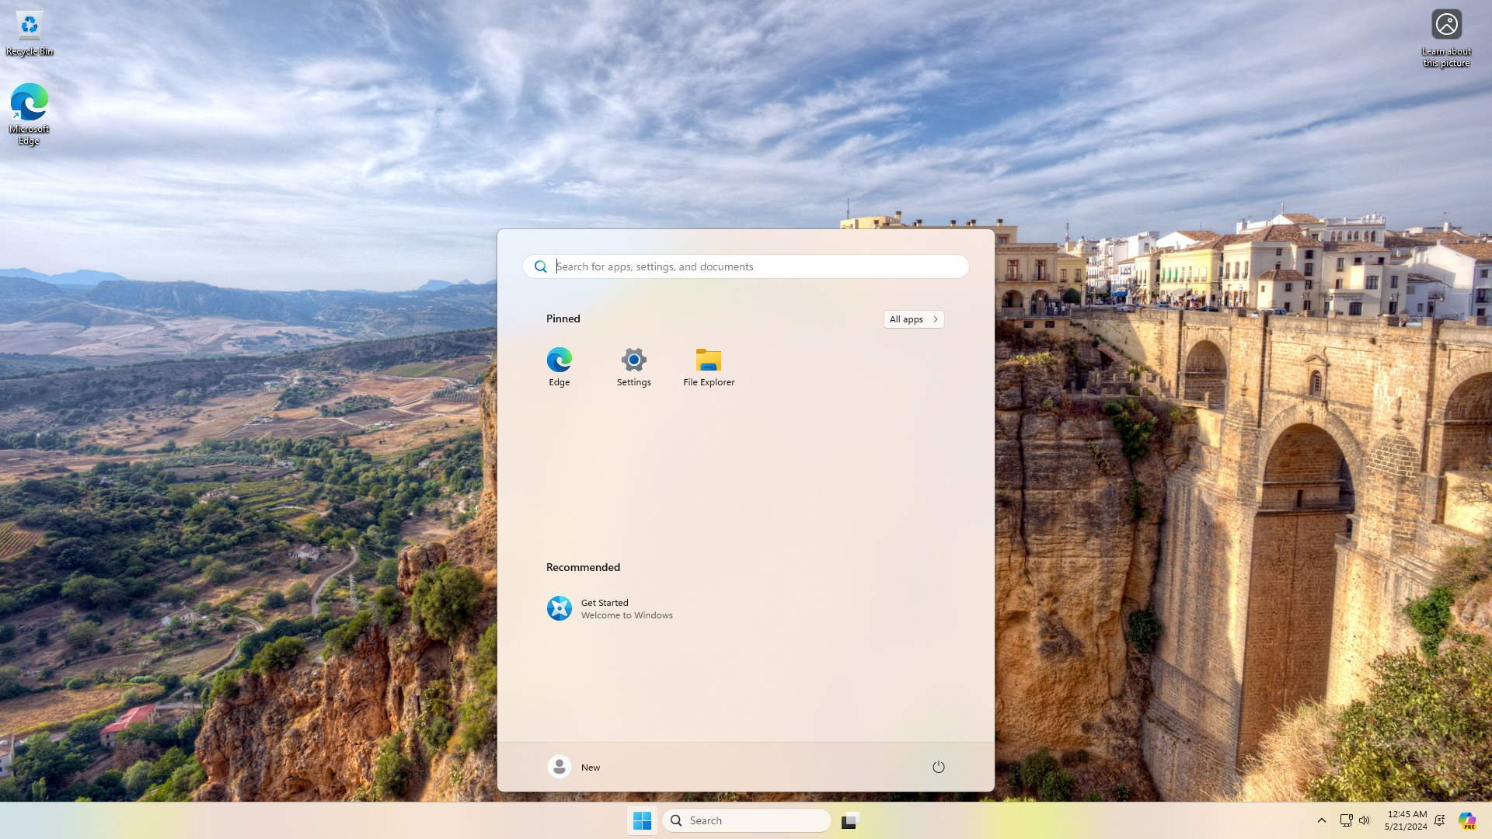Open Recycle Bin desktop icon
Image resolution: width=1492 pixels, height=839 pixels.
[x=30, y=33]
